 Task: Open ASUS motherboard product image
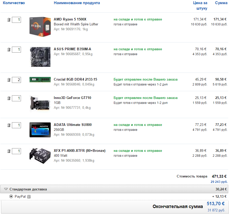(x=40, y=57)
